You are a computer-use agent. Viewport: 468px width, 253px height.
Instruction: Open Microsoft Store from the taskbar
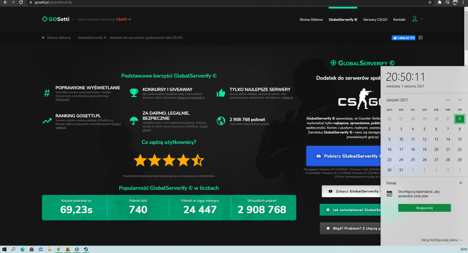pos(31,249)
